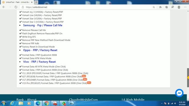Open Google Chrome from the taskbar
Image resolution: width=189 pixels, height=106 pixels.
tap(46, 103)
